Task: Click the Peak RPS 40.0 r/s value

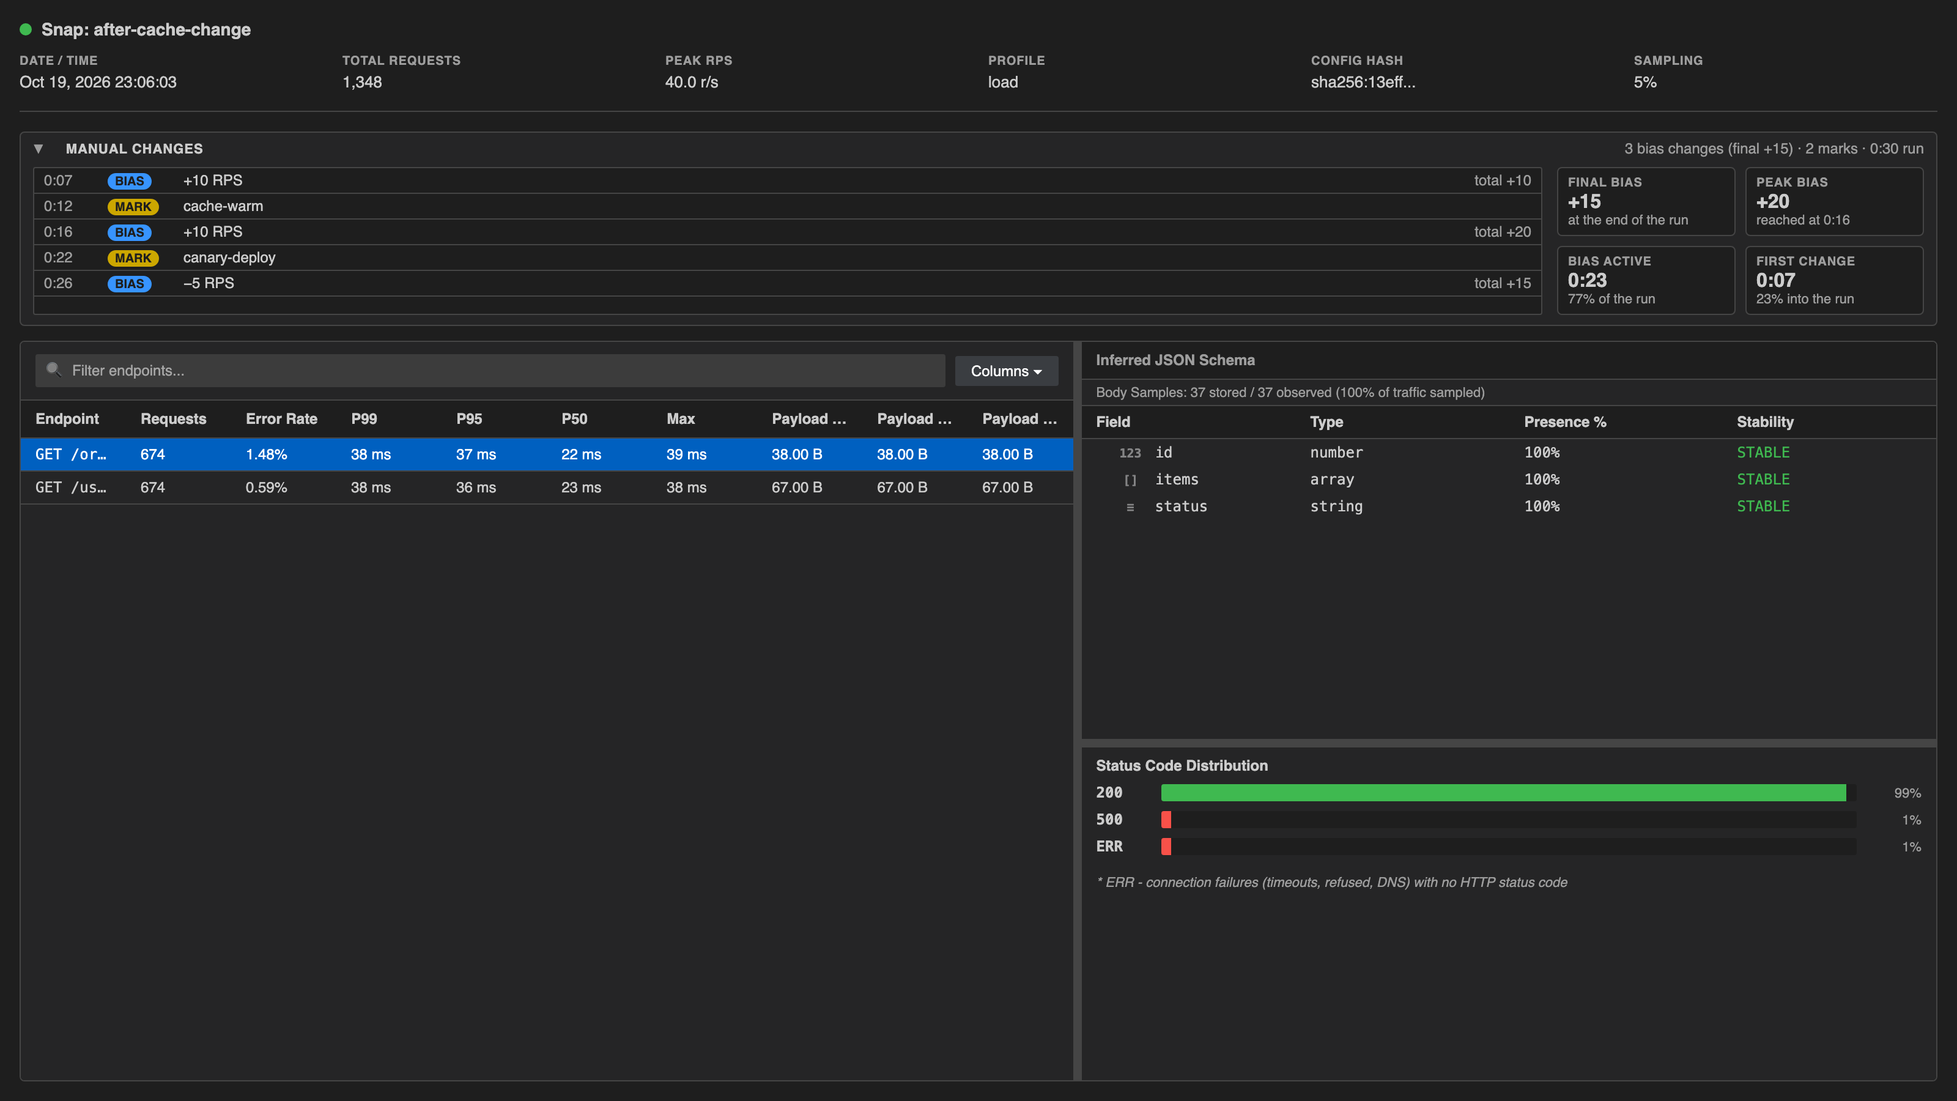Action: (690, 82)
